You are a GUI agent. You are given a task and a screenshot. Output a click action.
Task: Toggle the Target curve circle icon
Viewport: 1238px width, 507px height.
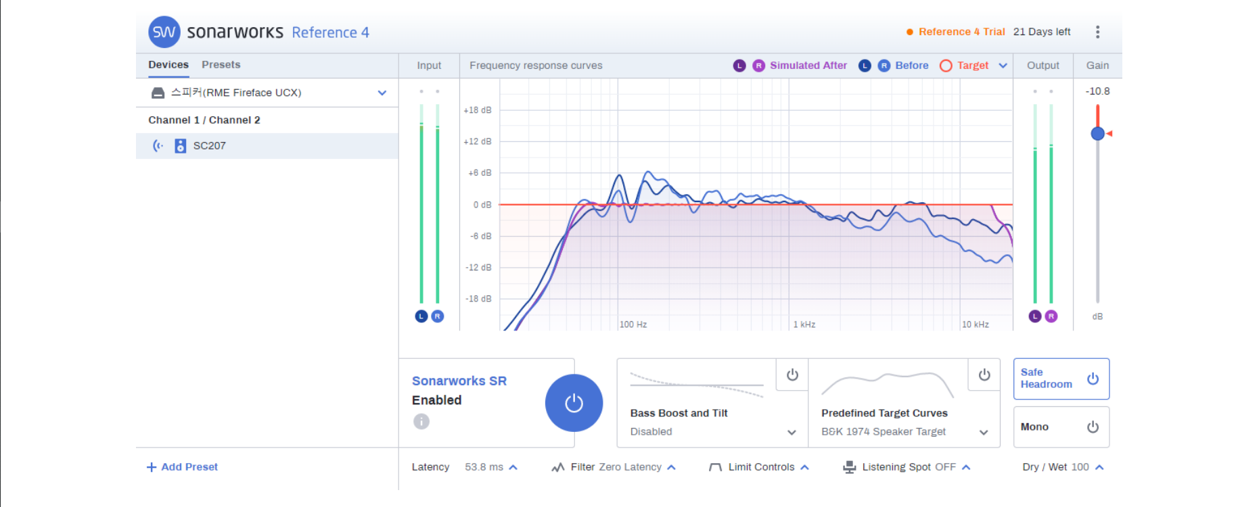946,66
